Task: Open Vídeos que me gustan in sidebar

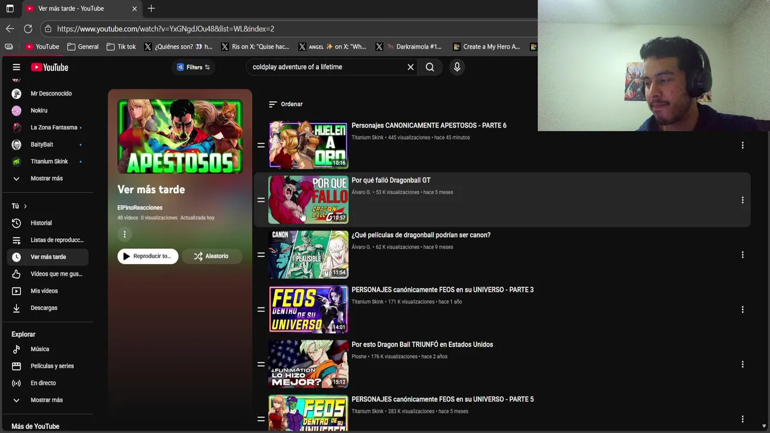Action: point(48,274)
